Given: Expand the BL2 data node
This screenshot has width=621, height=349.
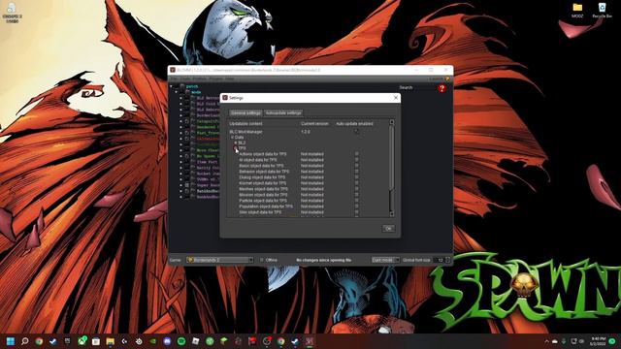Looking at the screenshot, I should [236, 143].
